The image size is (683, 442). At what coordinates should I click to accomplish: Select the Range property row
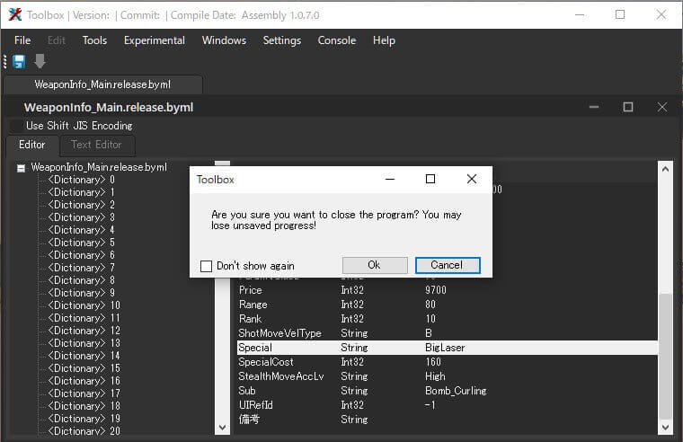(447, 305)
